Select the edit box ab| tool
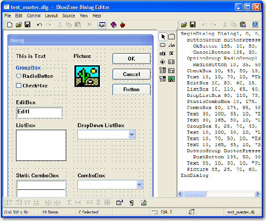 click(x=163, y=54)
